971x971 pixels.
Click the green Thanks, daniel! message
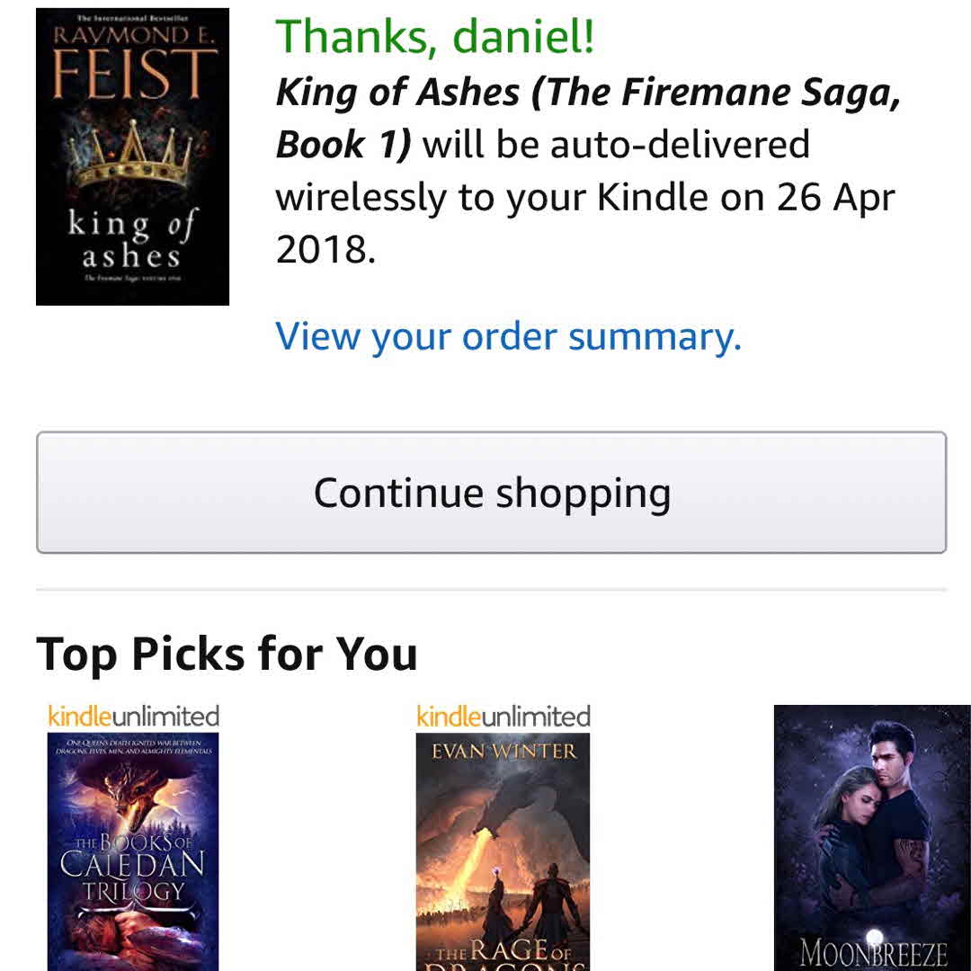pos(434,38)
